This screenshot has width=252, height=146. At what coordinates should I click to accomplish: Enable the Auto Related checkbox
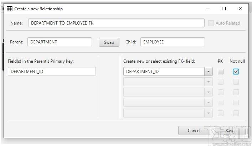[211, 23]
